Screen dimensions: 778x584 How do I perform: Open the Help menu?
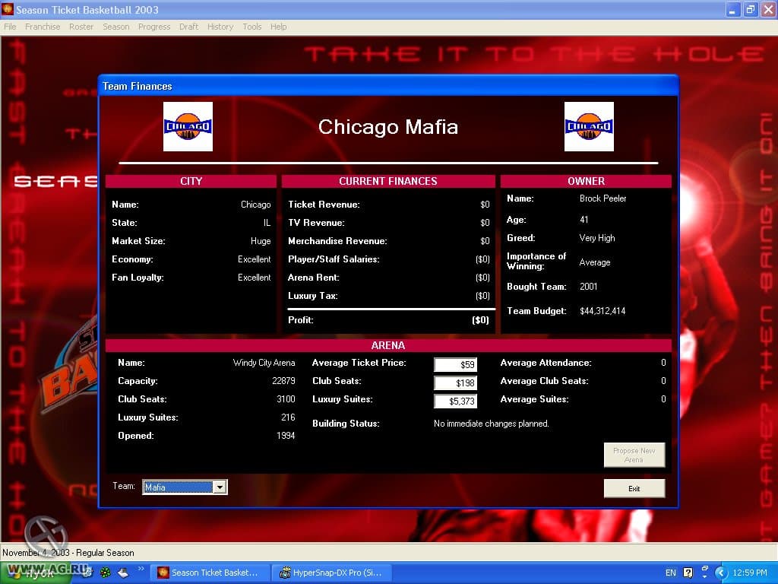click(x=278, y=27)
